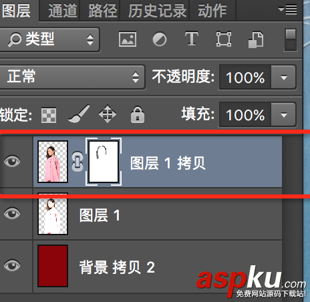Open the 正常 blend mode dropdown

click(x=72, y=77)
